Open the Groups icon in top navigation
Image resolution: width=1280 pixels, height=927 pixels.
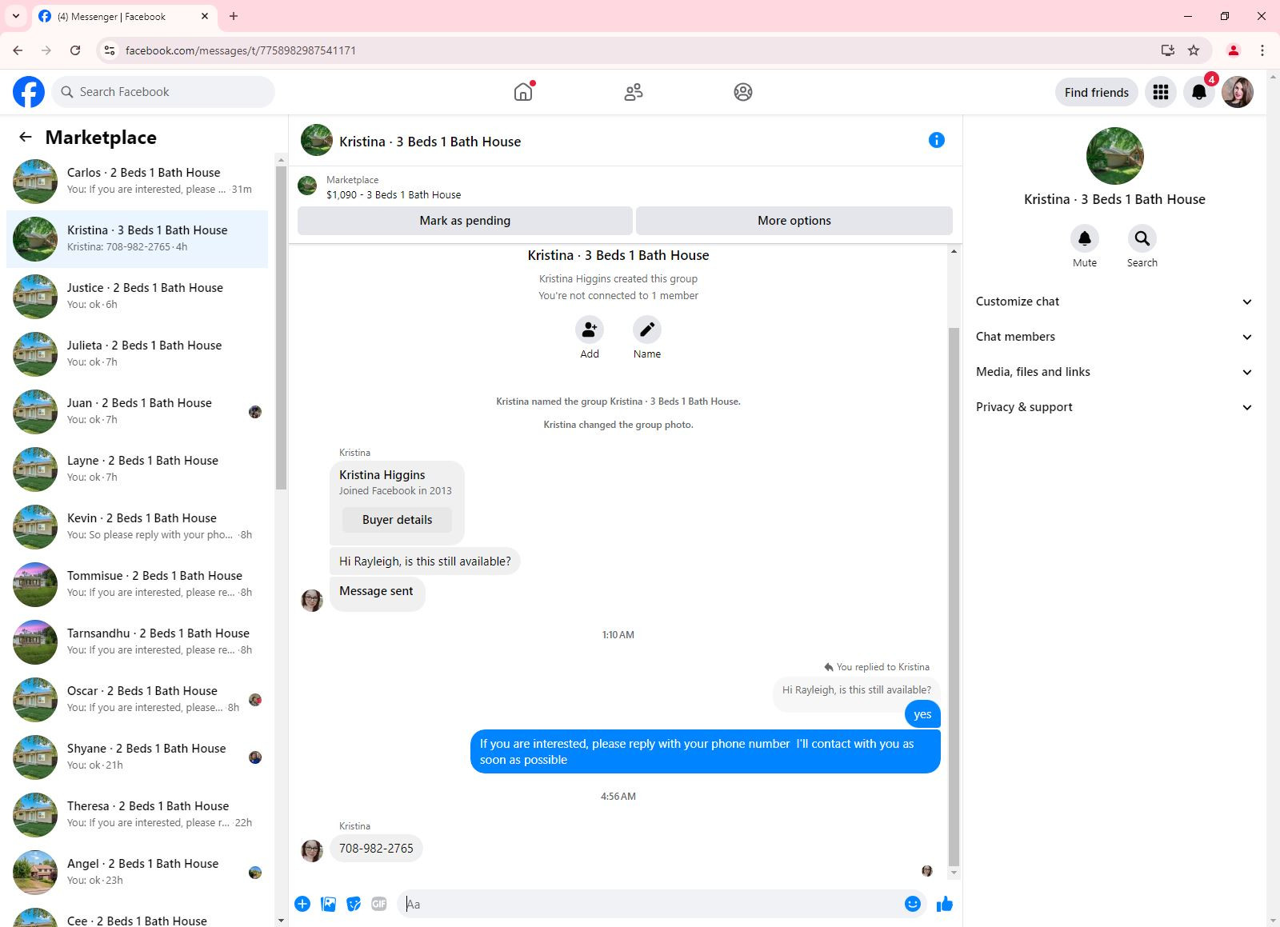point(743,92)
